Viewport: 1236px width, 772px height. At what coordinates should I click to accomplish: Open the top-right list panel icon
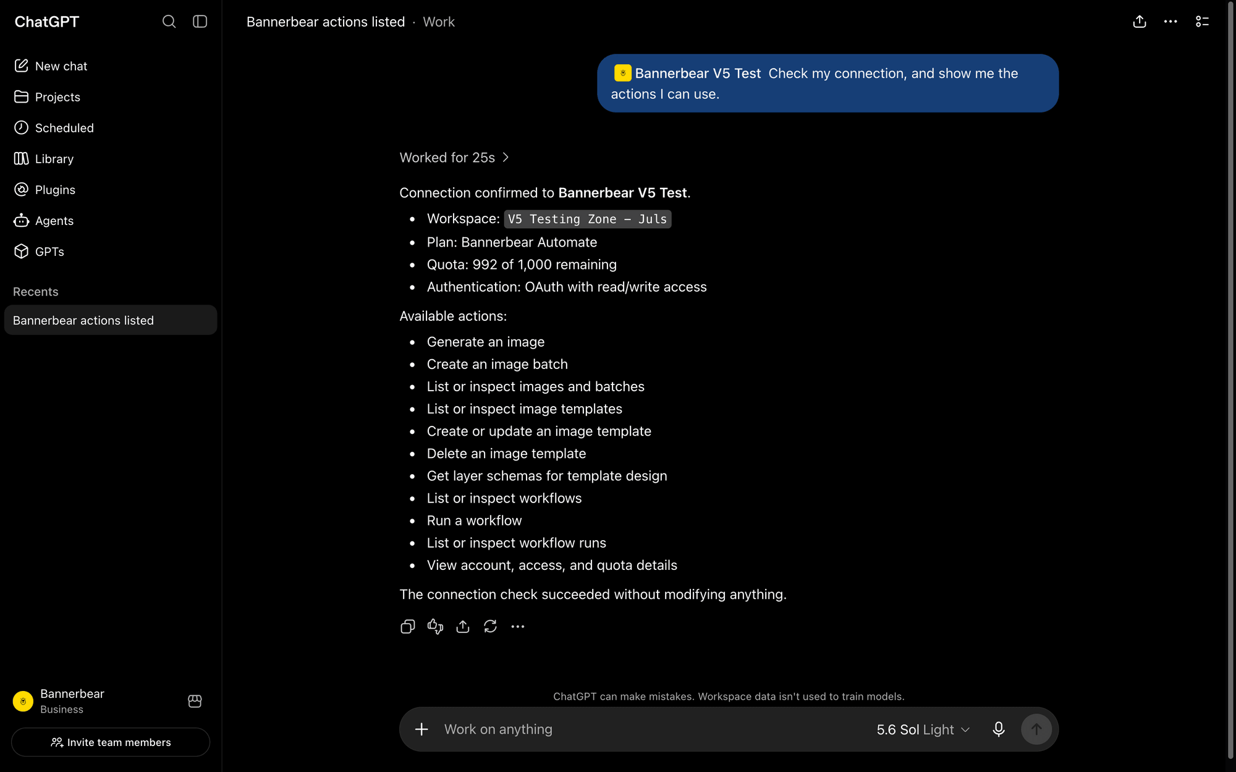pyautogui.click(x=1202, y=22)
